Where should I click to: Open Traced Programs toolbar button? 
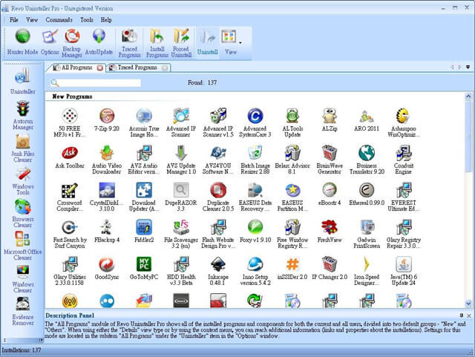(129, 43)
